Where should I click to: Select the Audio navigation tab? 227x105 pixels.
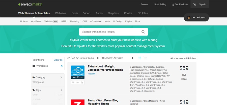point(99,13)
